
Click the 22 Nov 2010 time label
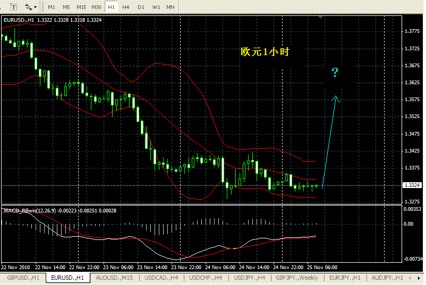tap(15, 268)
